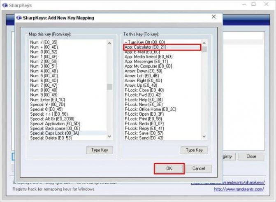Click SharpKeys app icon in main title bar
276x202 pixels.
[x=5, y=5]
